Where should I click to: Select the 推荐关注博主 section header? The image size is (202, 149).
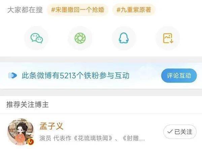click(28, 104)
